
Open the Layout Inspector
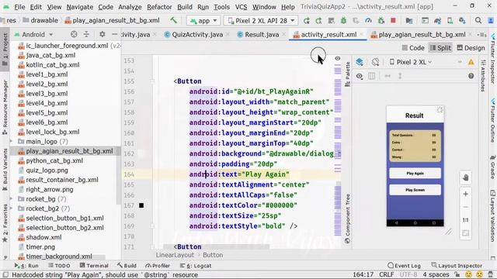pos(457,266)
